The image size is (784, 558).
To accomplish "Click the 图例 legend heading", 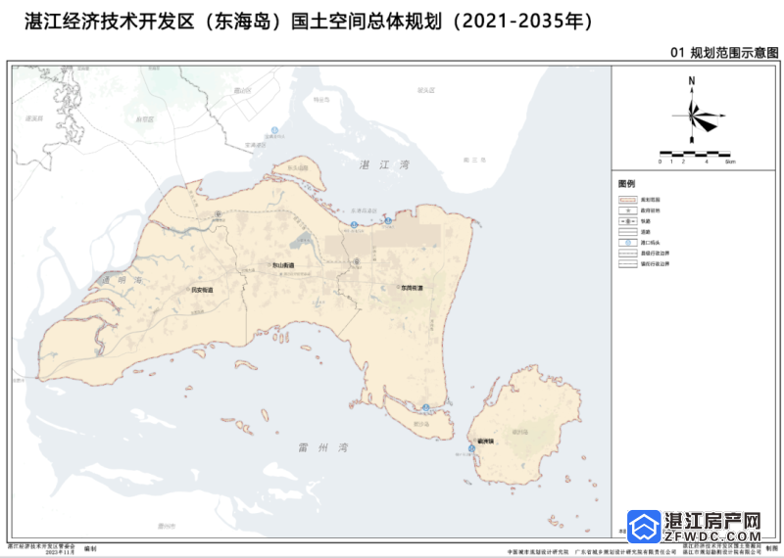I will coord(626,184).
